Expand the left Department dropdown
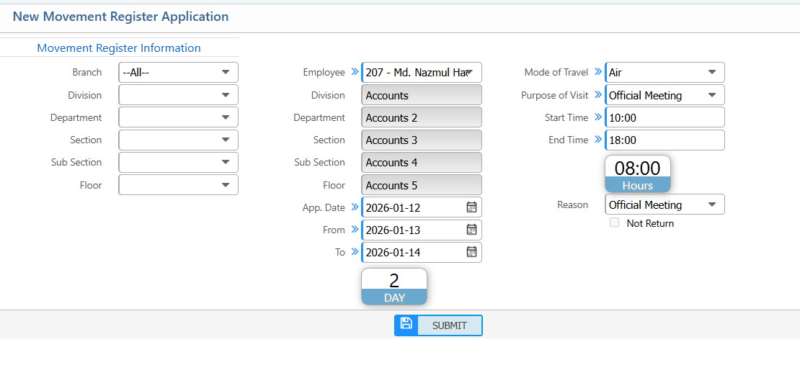Screen dimensions: 800x378 point(178,117)
